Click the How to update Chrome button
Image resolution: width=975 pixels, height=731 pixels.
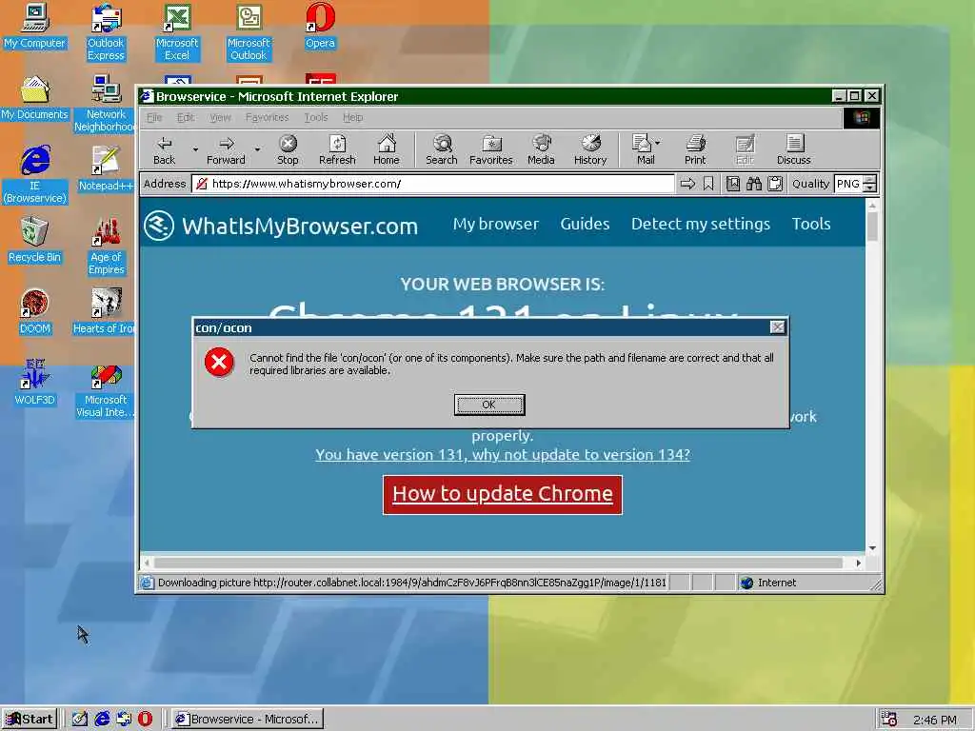[x=503, y=494]
